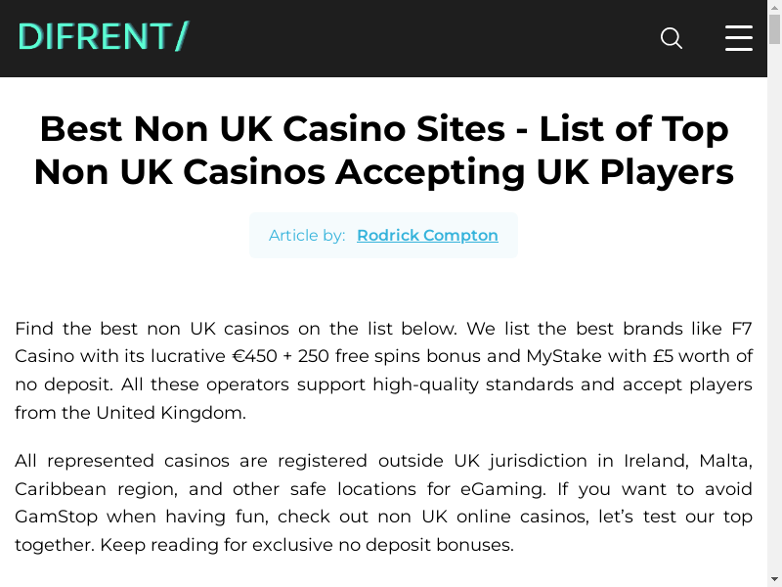The image size is (782, 587).
Task: Click scrollbar up arrow
Action: click(x=774, y=6)
